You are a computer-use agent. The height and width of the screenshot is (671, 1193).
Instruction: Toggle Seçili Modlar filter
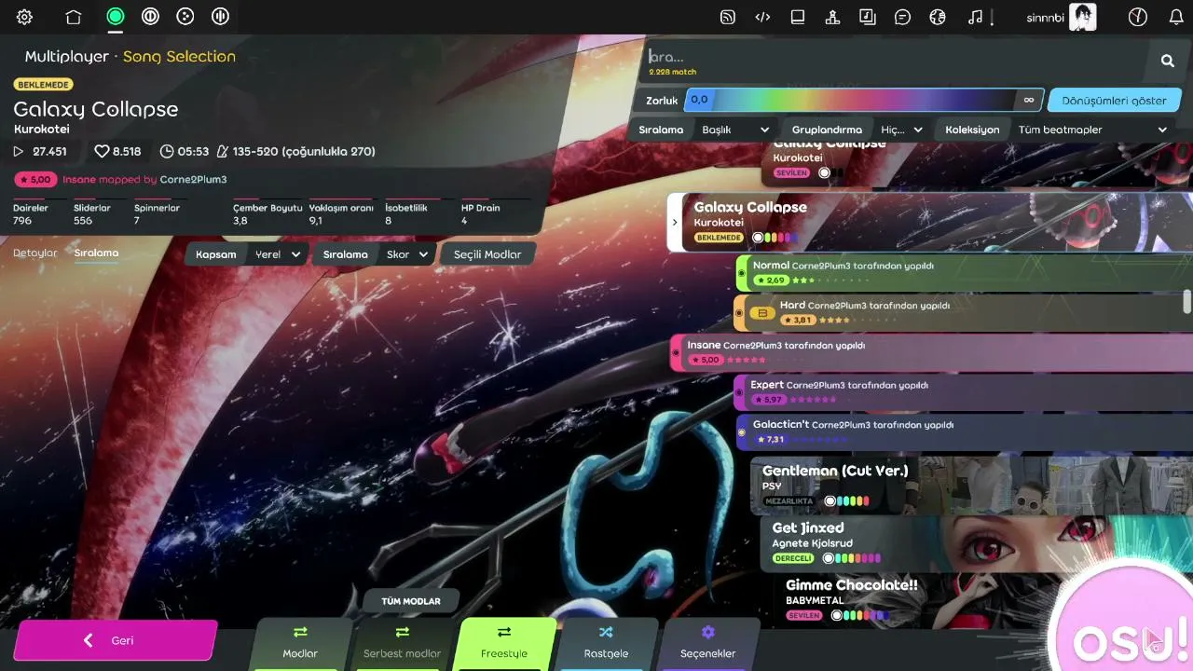(487, 254)
